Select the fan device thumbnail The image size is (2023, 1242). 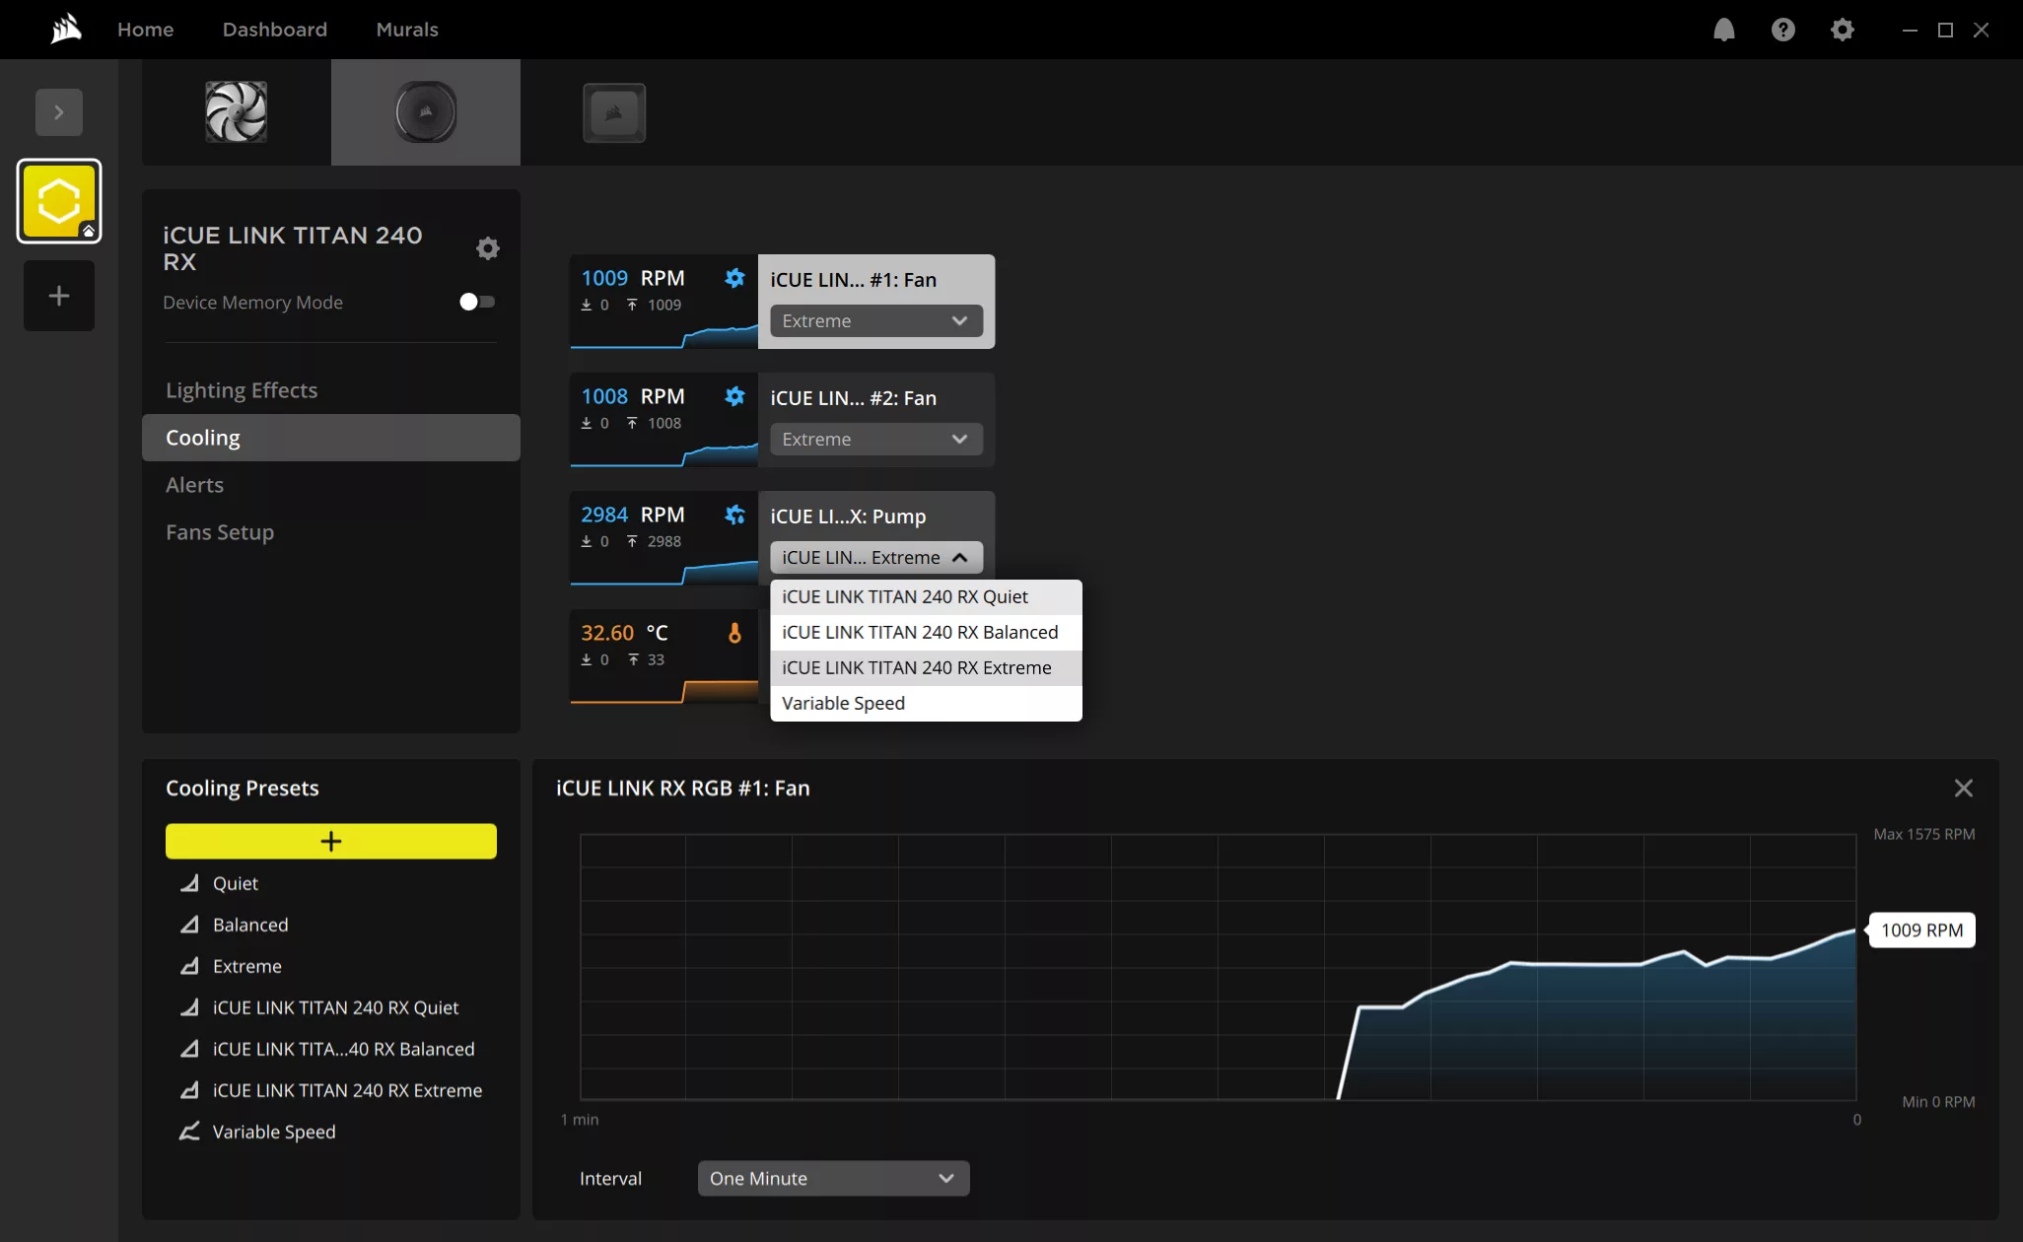tap(237, 112)
